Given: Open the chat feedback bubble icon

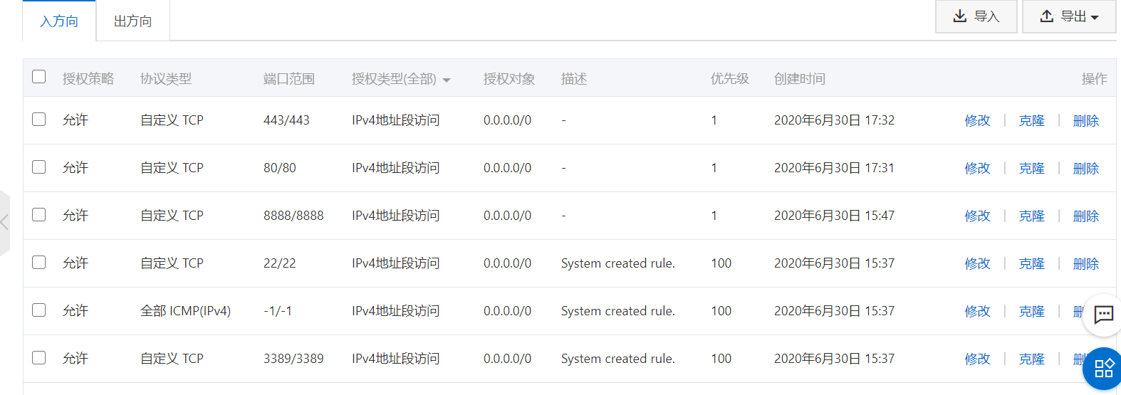Looking at the screenshot, I should (x=1103, y=314).
